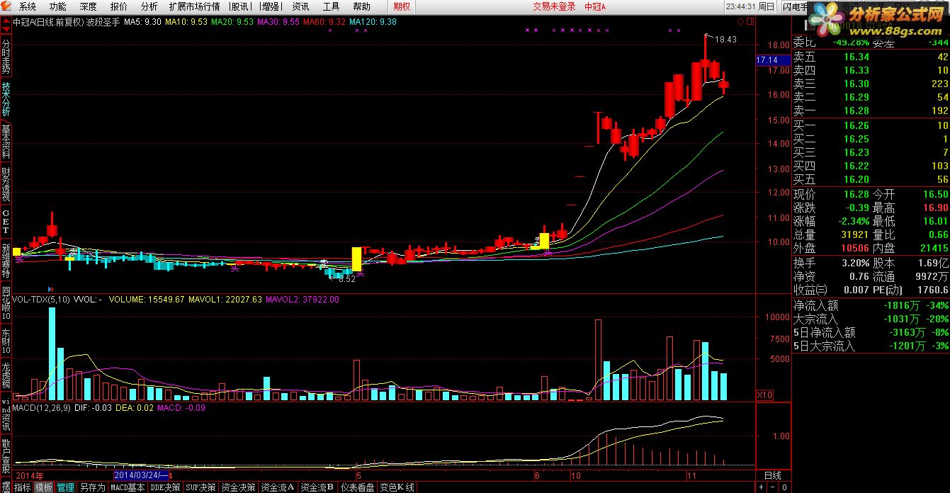This screenshot has width=950, height=493.
Task: Click the X10 volume scale icon
Action: pyautogui.click(x=764, y=395)
